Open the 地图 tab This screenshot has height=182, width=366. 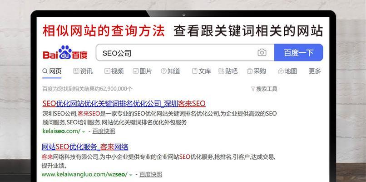point(287,71)
